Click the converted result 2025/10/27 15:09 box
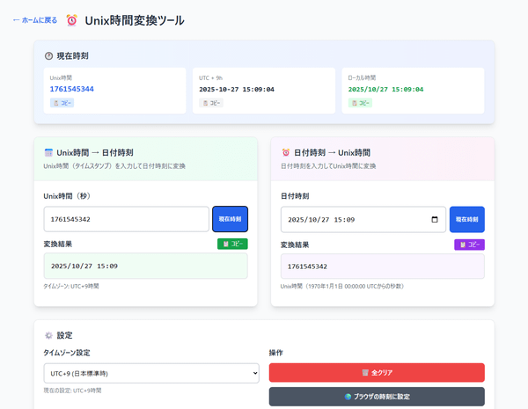 pyautogui.click(x=145, y=266)
